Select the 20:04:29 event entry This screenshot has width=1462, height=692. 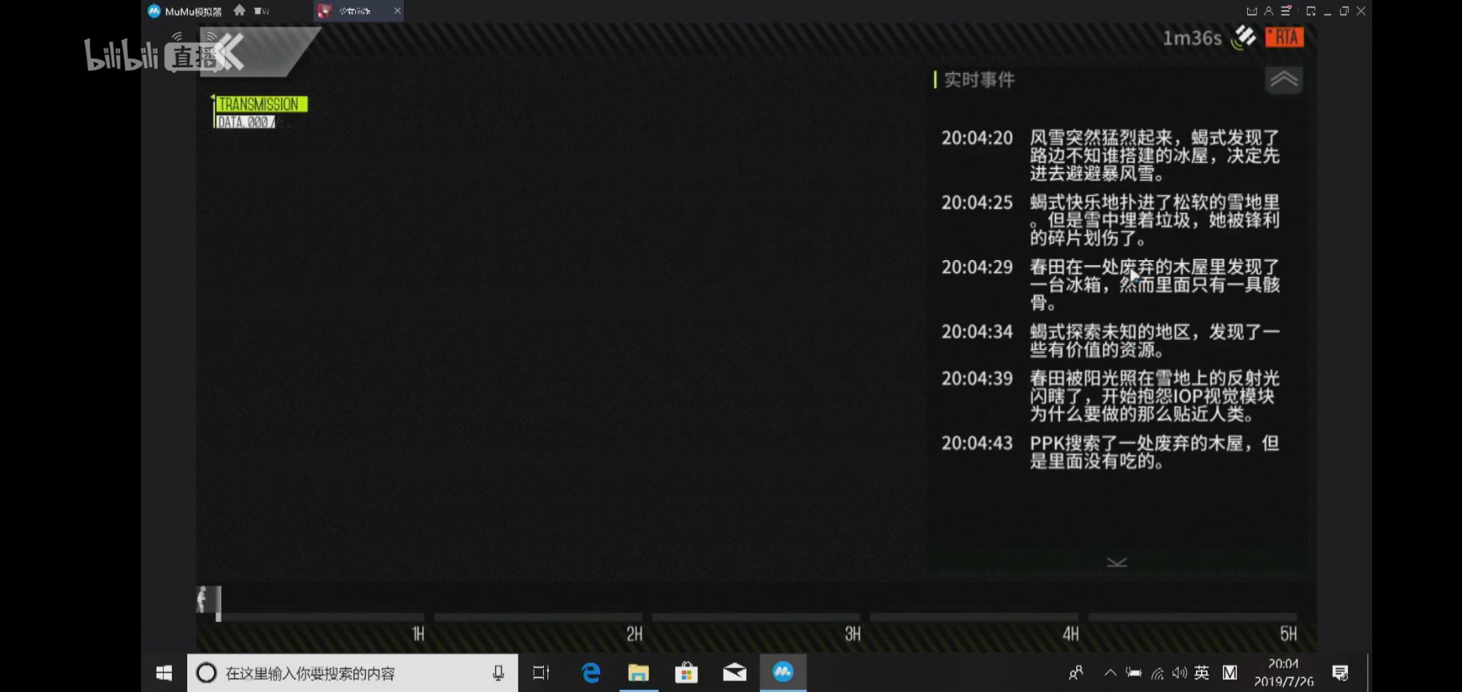point(1110,284)
